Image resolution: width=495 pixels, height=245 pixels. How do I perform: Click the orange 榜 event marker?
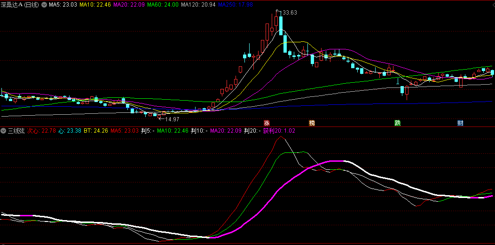(x=312, y=123)
